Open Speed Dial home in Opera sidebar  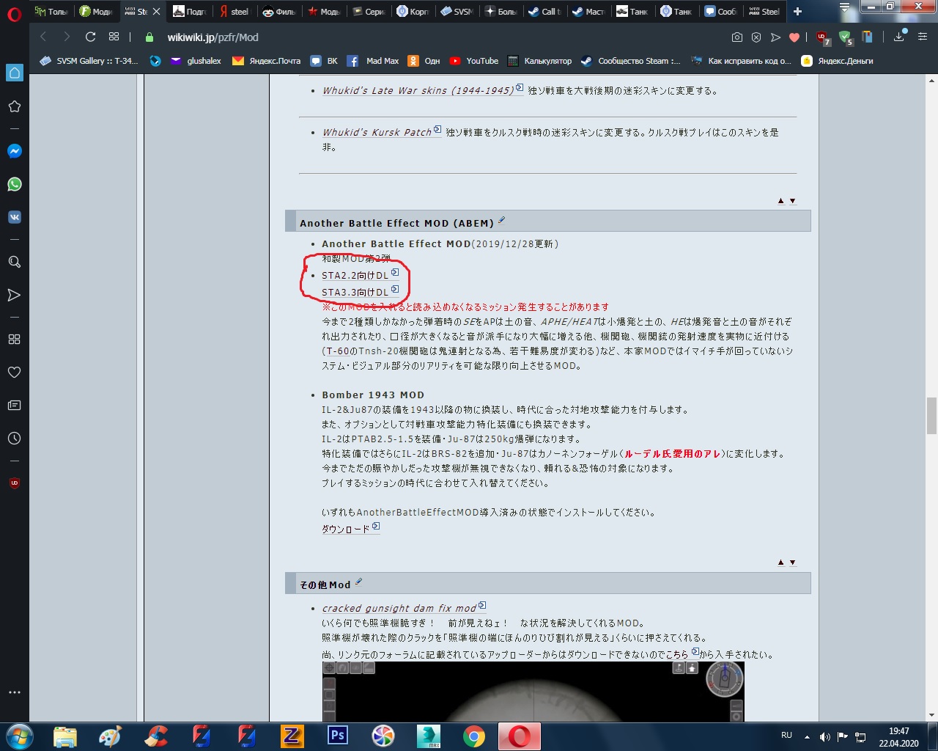coord(14,73)
